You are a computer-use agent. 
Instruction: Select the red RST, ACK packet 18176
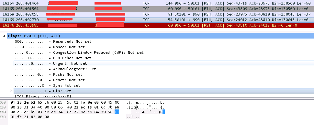tap(157, 25)
